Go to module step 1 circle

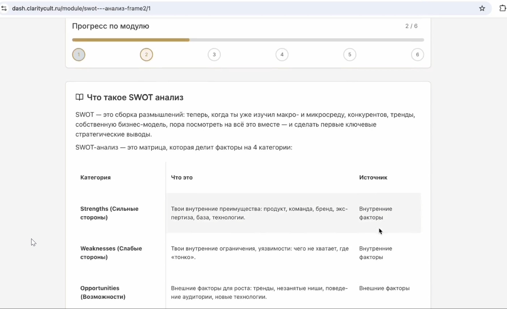pos(79,55)
